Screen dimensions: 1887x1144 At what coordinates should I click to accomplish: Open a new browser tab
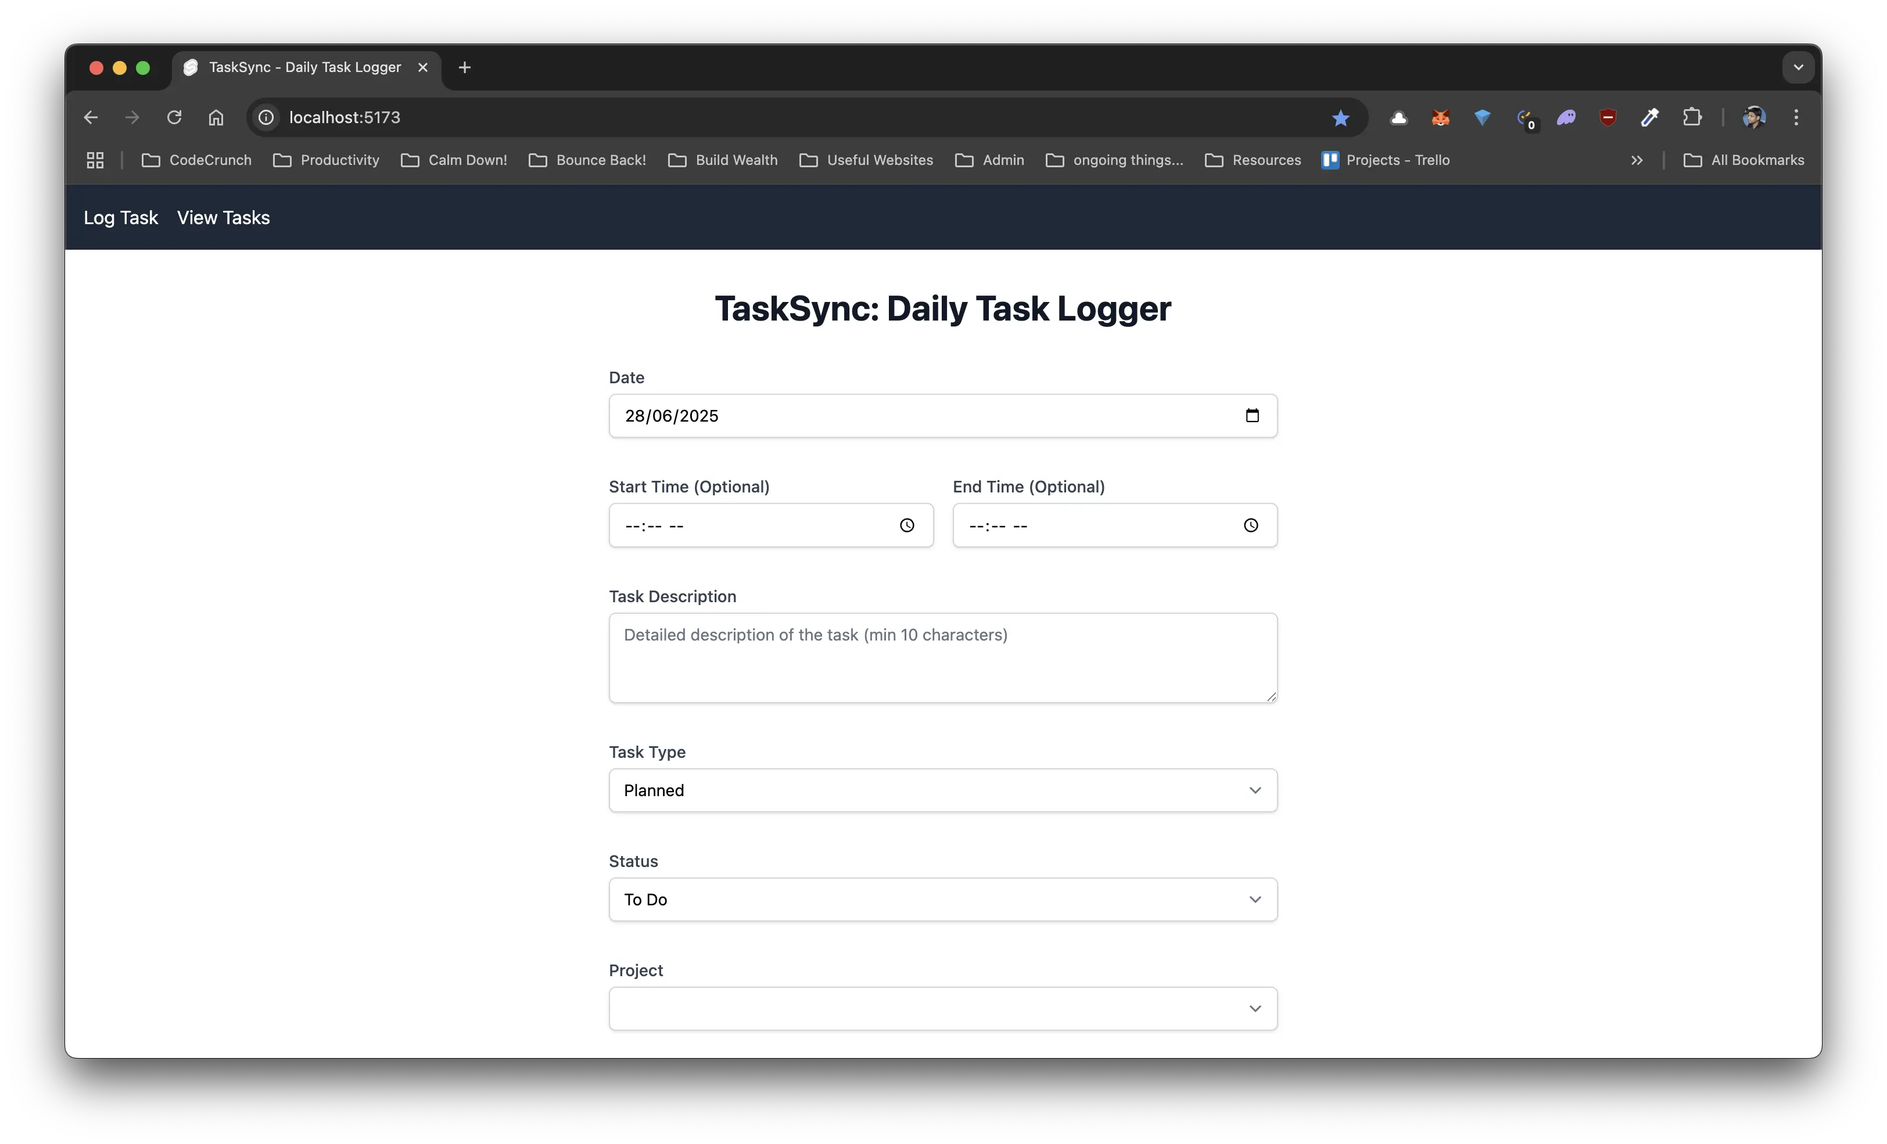464,67
